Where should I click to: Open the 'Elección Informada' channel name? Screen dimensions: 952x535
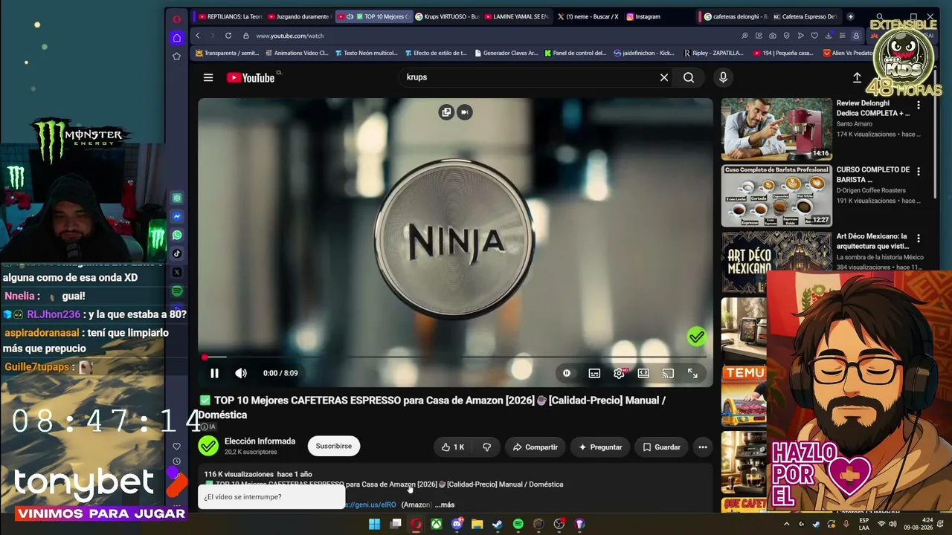[x=260, y=441]
